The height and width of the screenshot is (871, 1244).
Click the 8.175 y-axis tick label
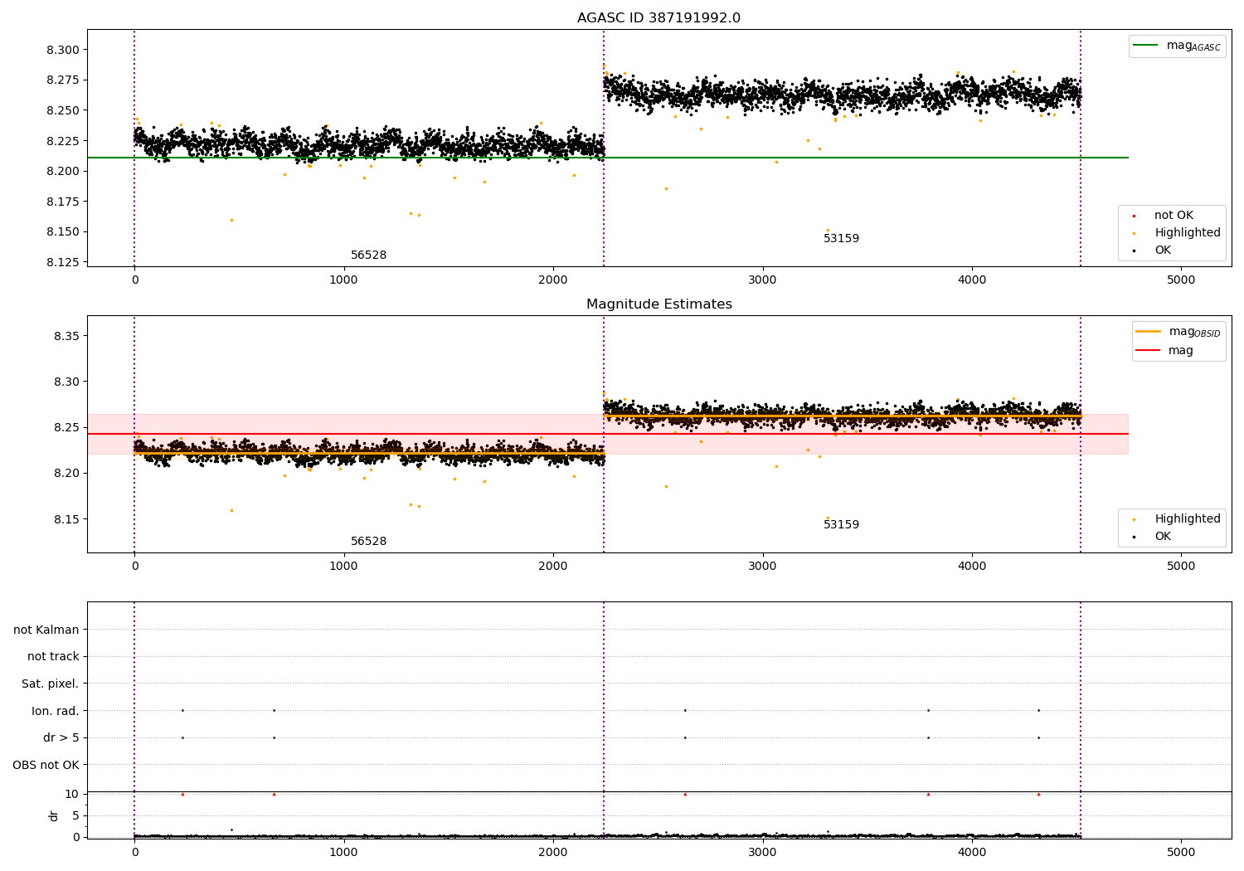pos(63,202)
